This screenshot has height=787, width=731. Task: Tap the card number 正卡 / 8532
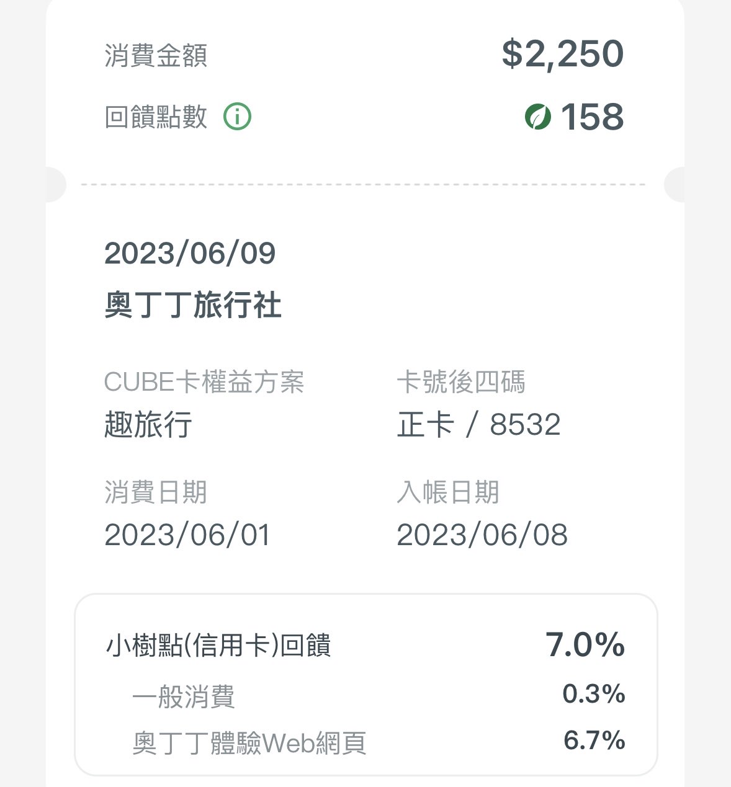478,425
